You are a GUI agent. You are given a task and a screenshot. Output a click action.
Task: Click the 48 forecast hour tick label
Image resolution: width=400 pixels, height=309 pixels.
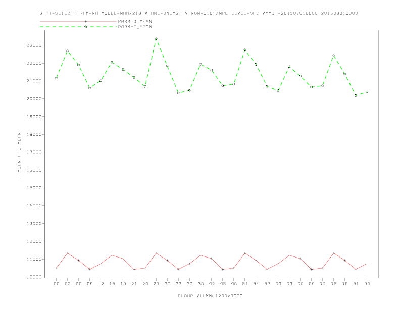[x=234, y=284]
